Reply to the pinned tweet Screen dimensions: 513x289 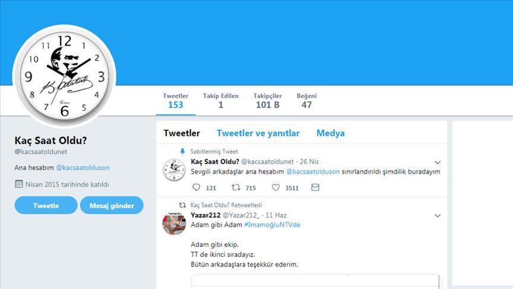[197, 187]
